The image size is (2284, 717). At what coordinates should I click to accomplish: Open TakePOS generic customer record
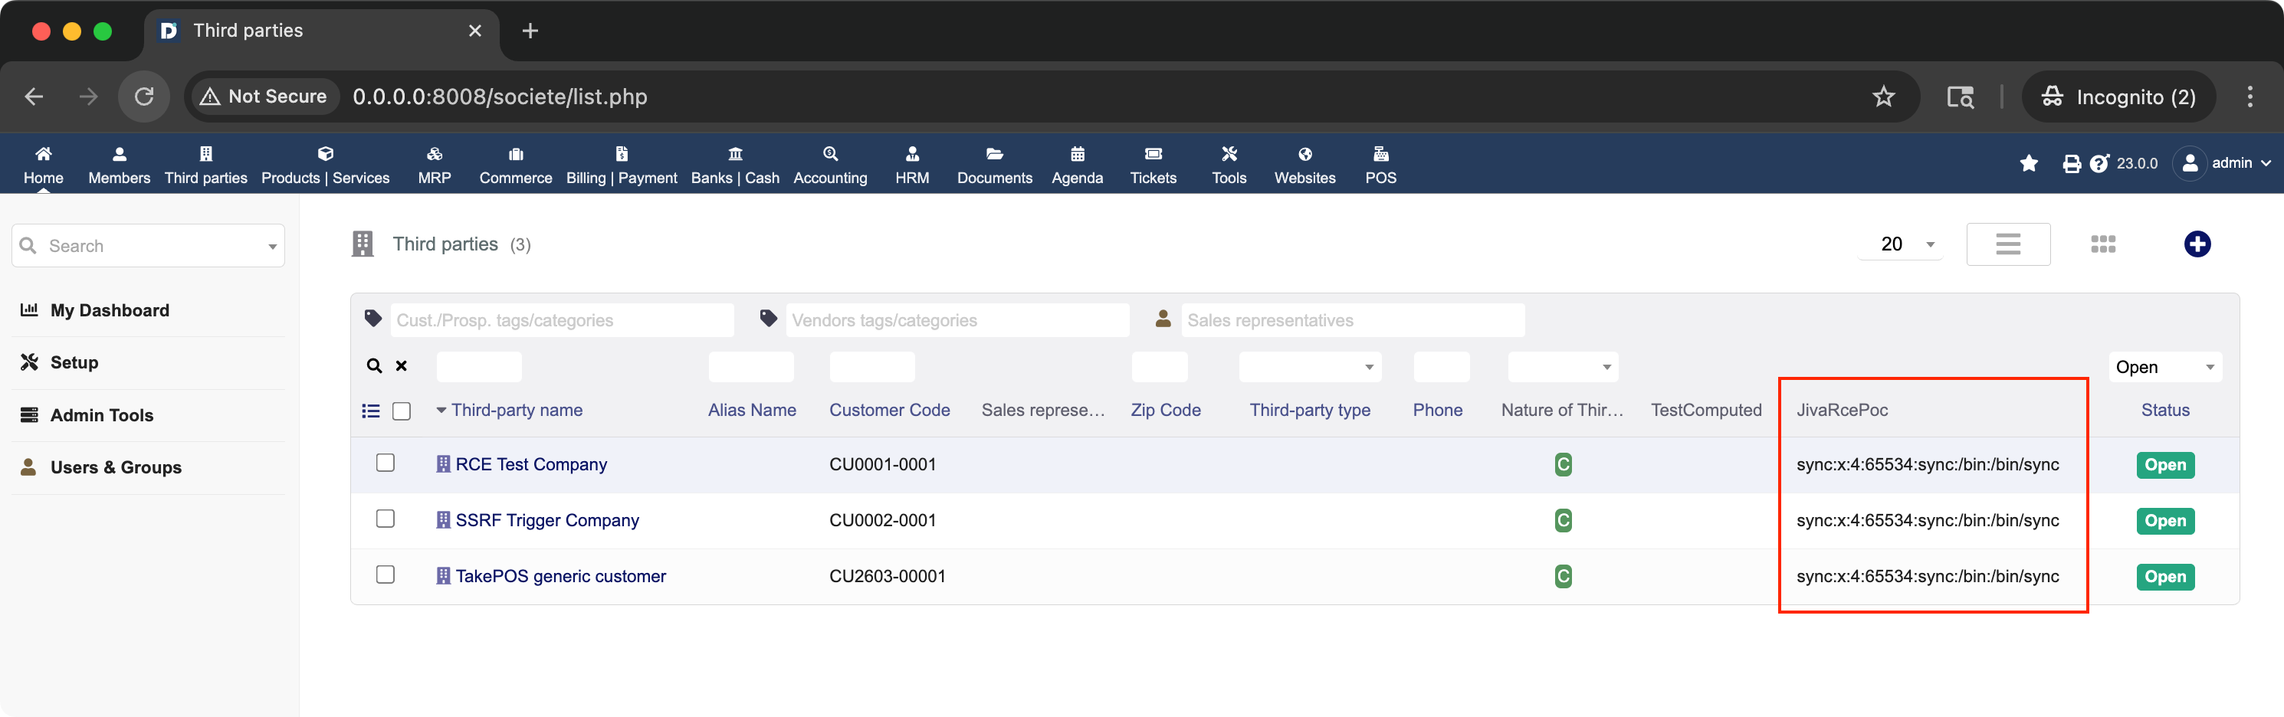point(560,575)
